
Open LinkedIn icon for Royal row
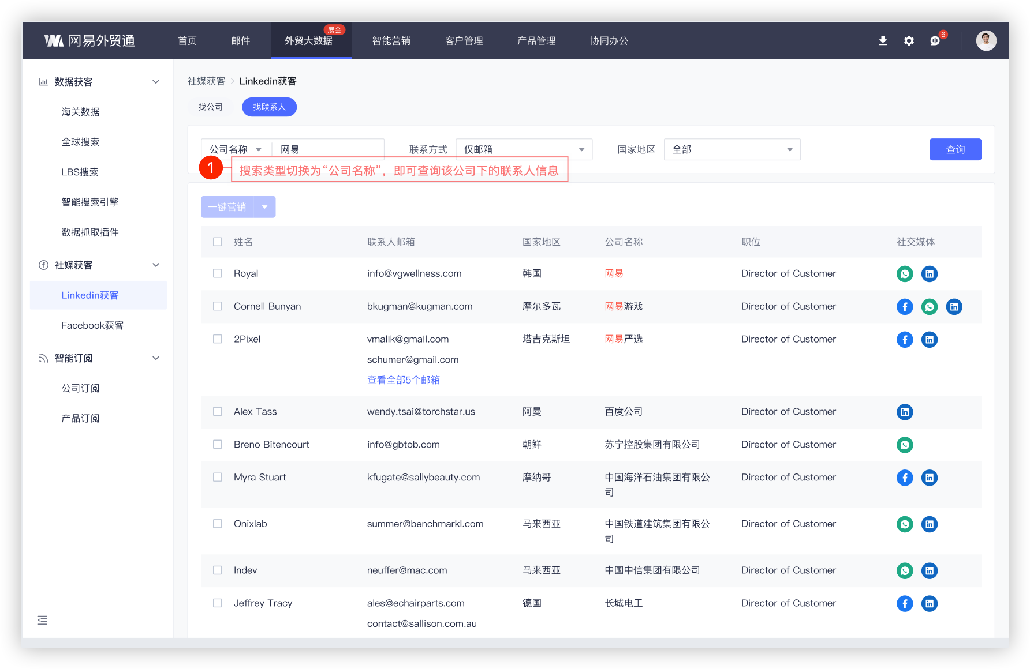point(930,274)
